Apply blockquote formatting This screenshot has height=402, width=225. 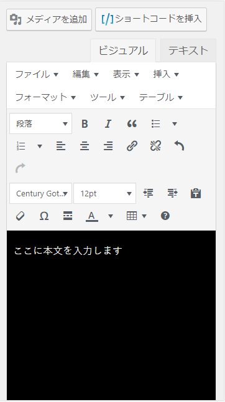click(132, 124)
